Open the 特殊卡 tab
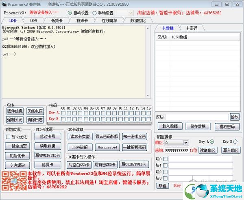 point(82,21)
